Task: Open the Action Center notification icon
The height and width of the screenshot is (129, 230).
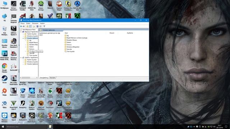Action: [x=226, y=126]
